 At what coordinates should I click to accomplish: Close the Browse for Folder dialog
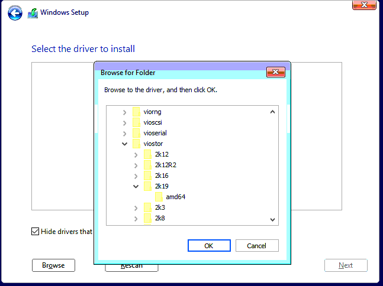pyautogui.click(x=276, y=72)
